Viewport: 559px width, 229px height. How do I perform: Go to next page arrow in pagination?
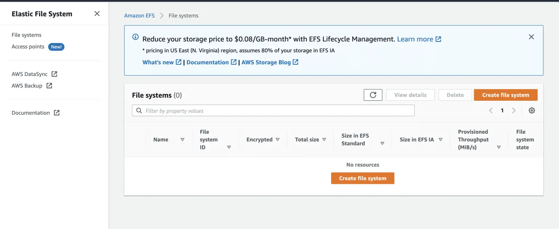point(514,111)
